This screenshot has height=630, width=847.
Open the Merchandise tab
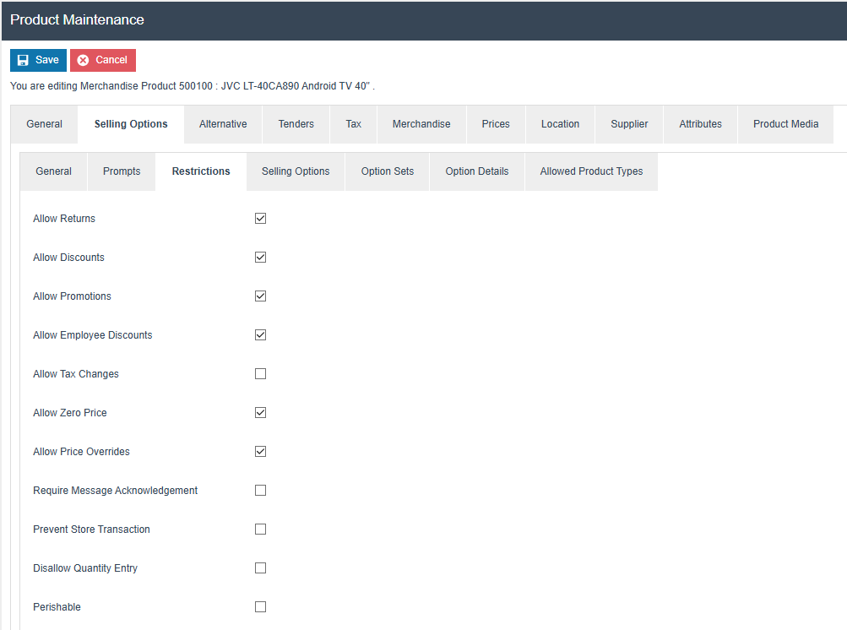(421, 124)
